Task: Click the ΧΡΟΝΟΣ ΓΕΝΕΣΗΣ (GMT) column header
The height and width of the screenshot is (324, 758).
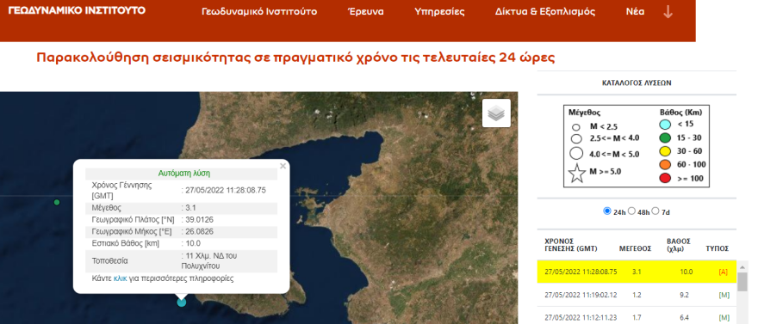Action: pyautogui.click(x=571, y=245)
